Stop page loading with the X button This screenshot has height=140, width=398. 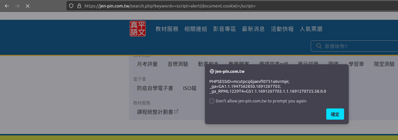click(x=28, y=6)
